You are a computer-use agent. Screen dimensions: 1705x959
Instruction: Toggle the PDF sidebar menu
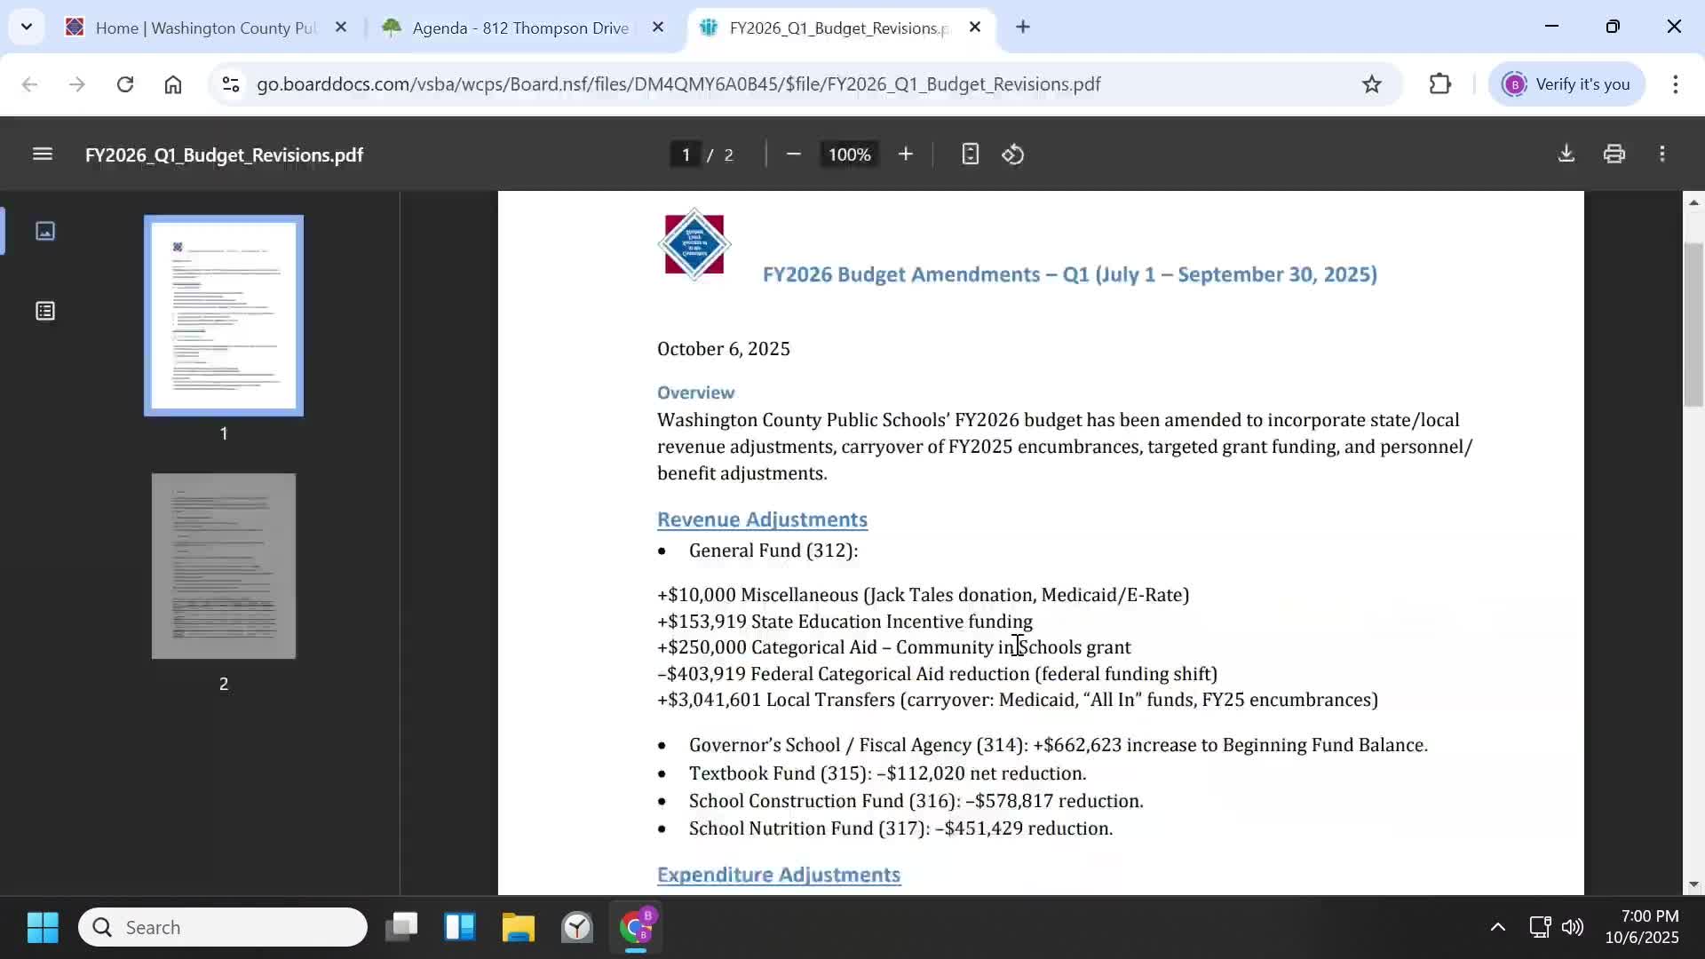tap(42, 155)
